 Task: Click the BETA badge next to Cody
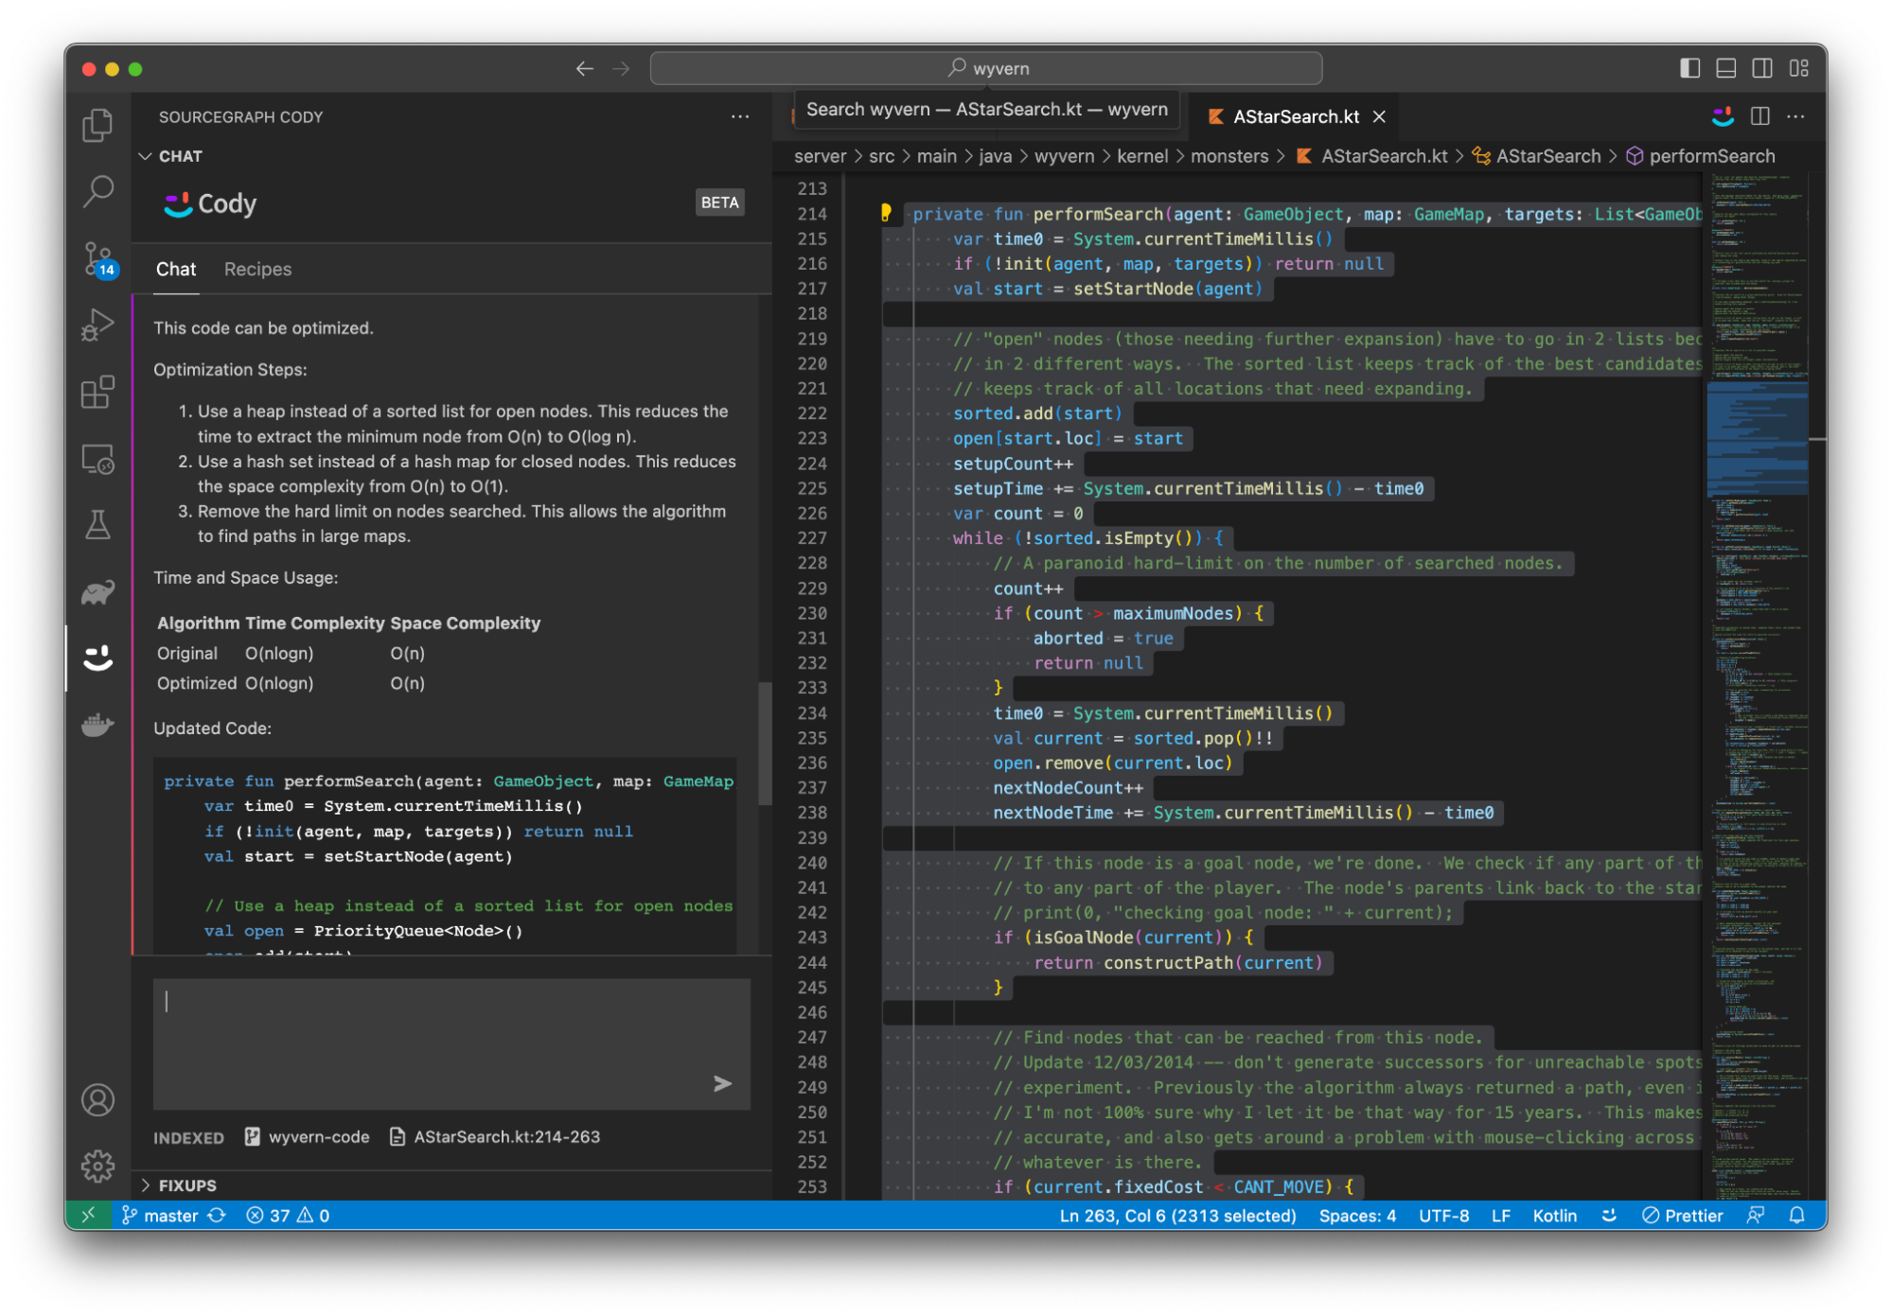point(719,202)
